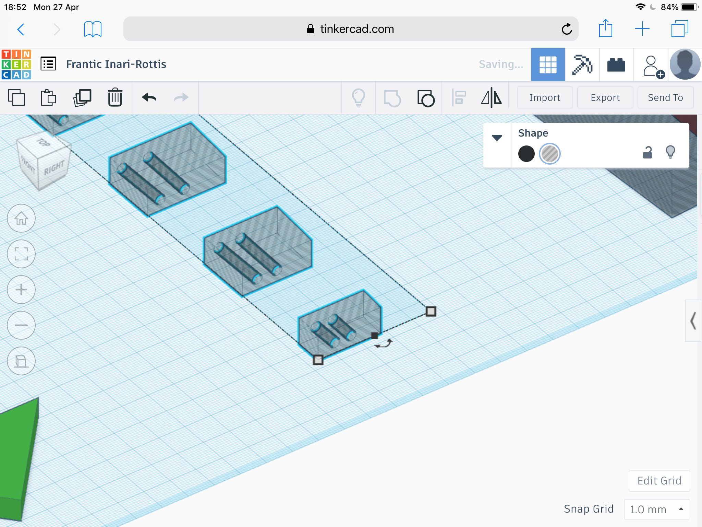
Task: Click the RIGHT face of view cube
Action: click(x=54, y=167)
